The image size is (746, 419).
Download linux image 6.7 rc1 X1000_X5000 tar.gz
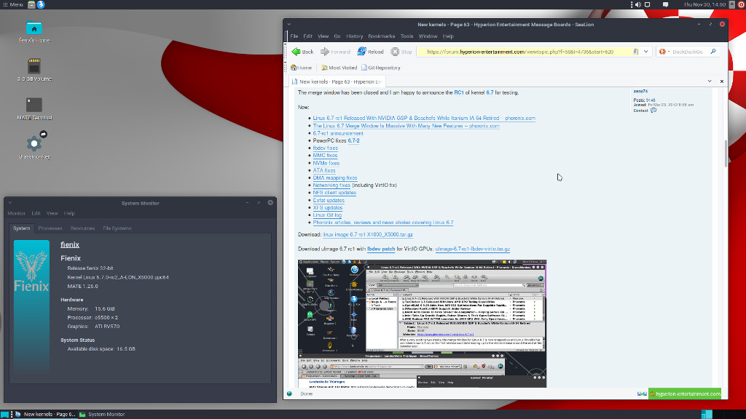pos(368,235)
